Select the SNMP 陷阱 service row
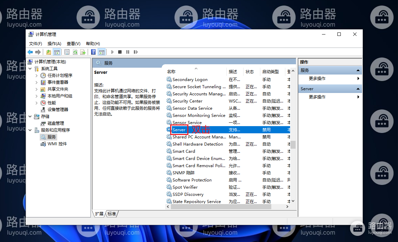Screen dimensions: 398x242 (x=228, y=173)
